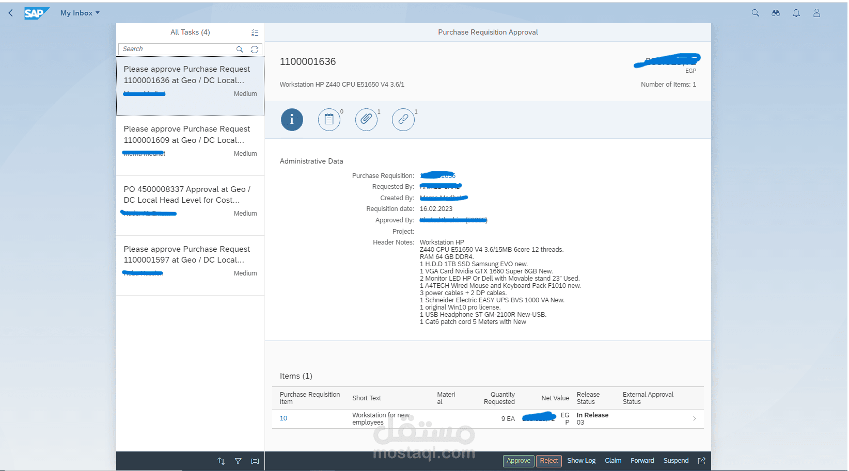849x471 pixels.
Task: Reject the purchase requisition
Action: (549, 461)
